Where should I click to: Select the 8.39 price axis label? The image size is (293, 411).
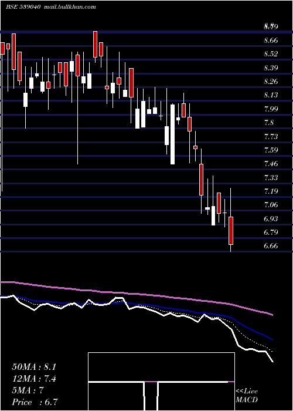pos(271,68)
